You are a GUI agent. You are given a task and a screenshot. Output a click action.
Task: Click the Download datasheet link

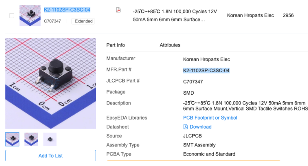point(201,127)
